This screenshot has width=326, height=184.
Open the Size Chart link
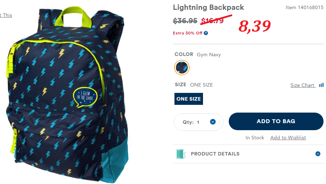point(302,85)
